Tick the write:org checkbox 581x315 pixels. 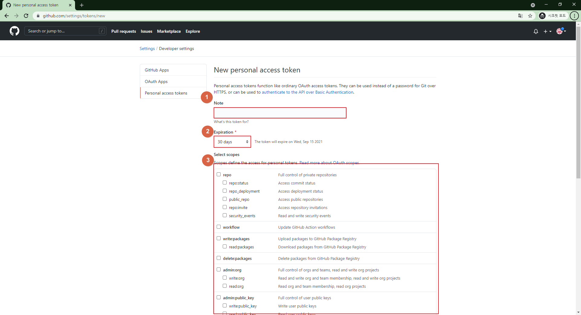pyautogui.click(x=225, y=278)
